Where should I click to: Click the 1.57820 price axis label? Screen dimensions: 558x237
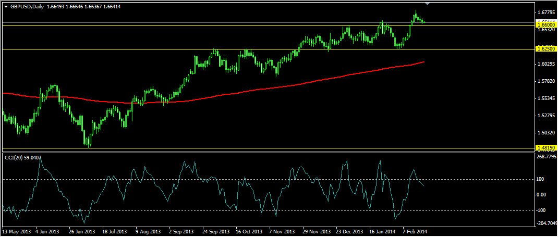click(547, 81)
